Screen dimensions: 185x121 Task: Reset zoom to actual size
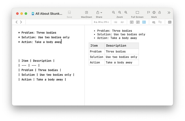[x=120, y=13]
